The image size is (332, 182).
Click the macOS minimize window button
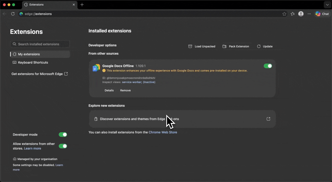[x=9, y=5]
